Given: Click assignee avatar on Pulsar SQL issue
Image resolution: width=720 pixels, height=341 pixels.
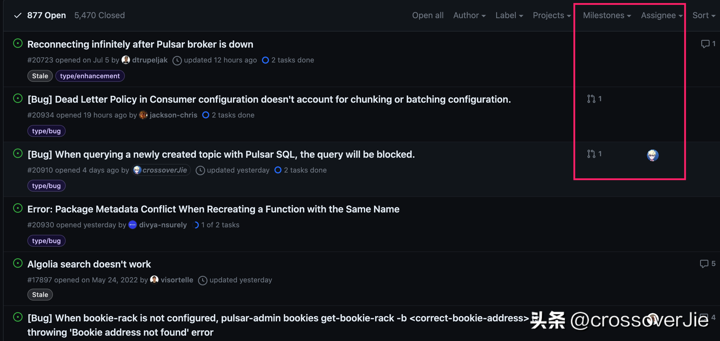Looking at the screenshot, I should point(653,155).
